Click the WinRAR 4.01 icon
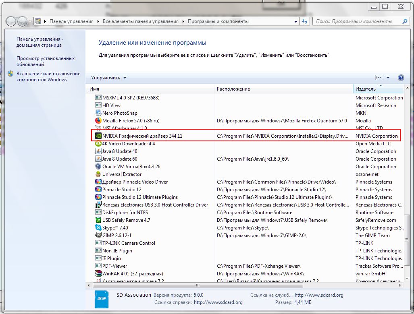The width and height of the screenshot is (414, 314). point(98,273)
